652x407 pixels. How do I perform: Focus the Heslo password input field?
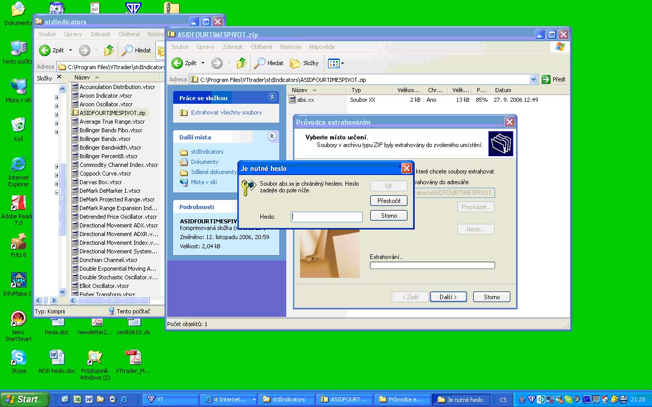(x=327, y=217)
